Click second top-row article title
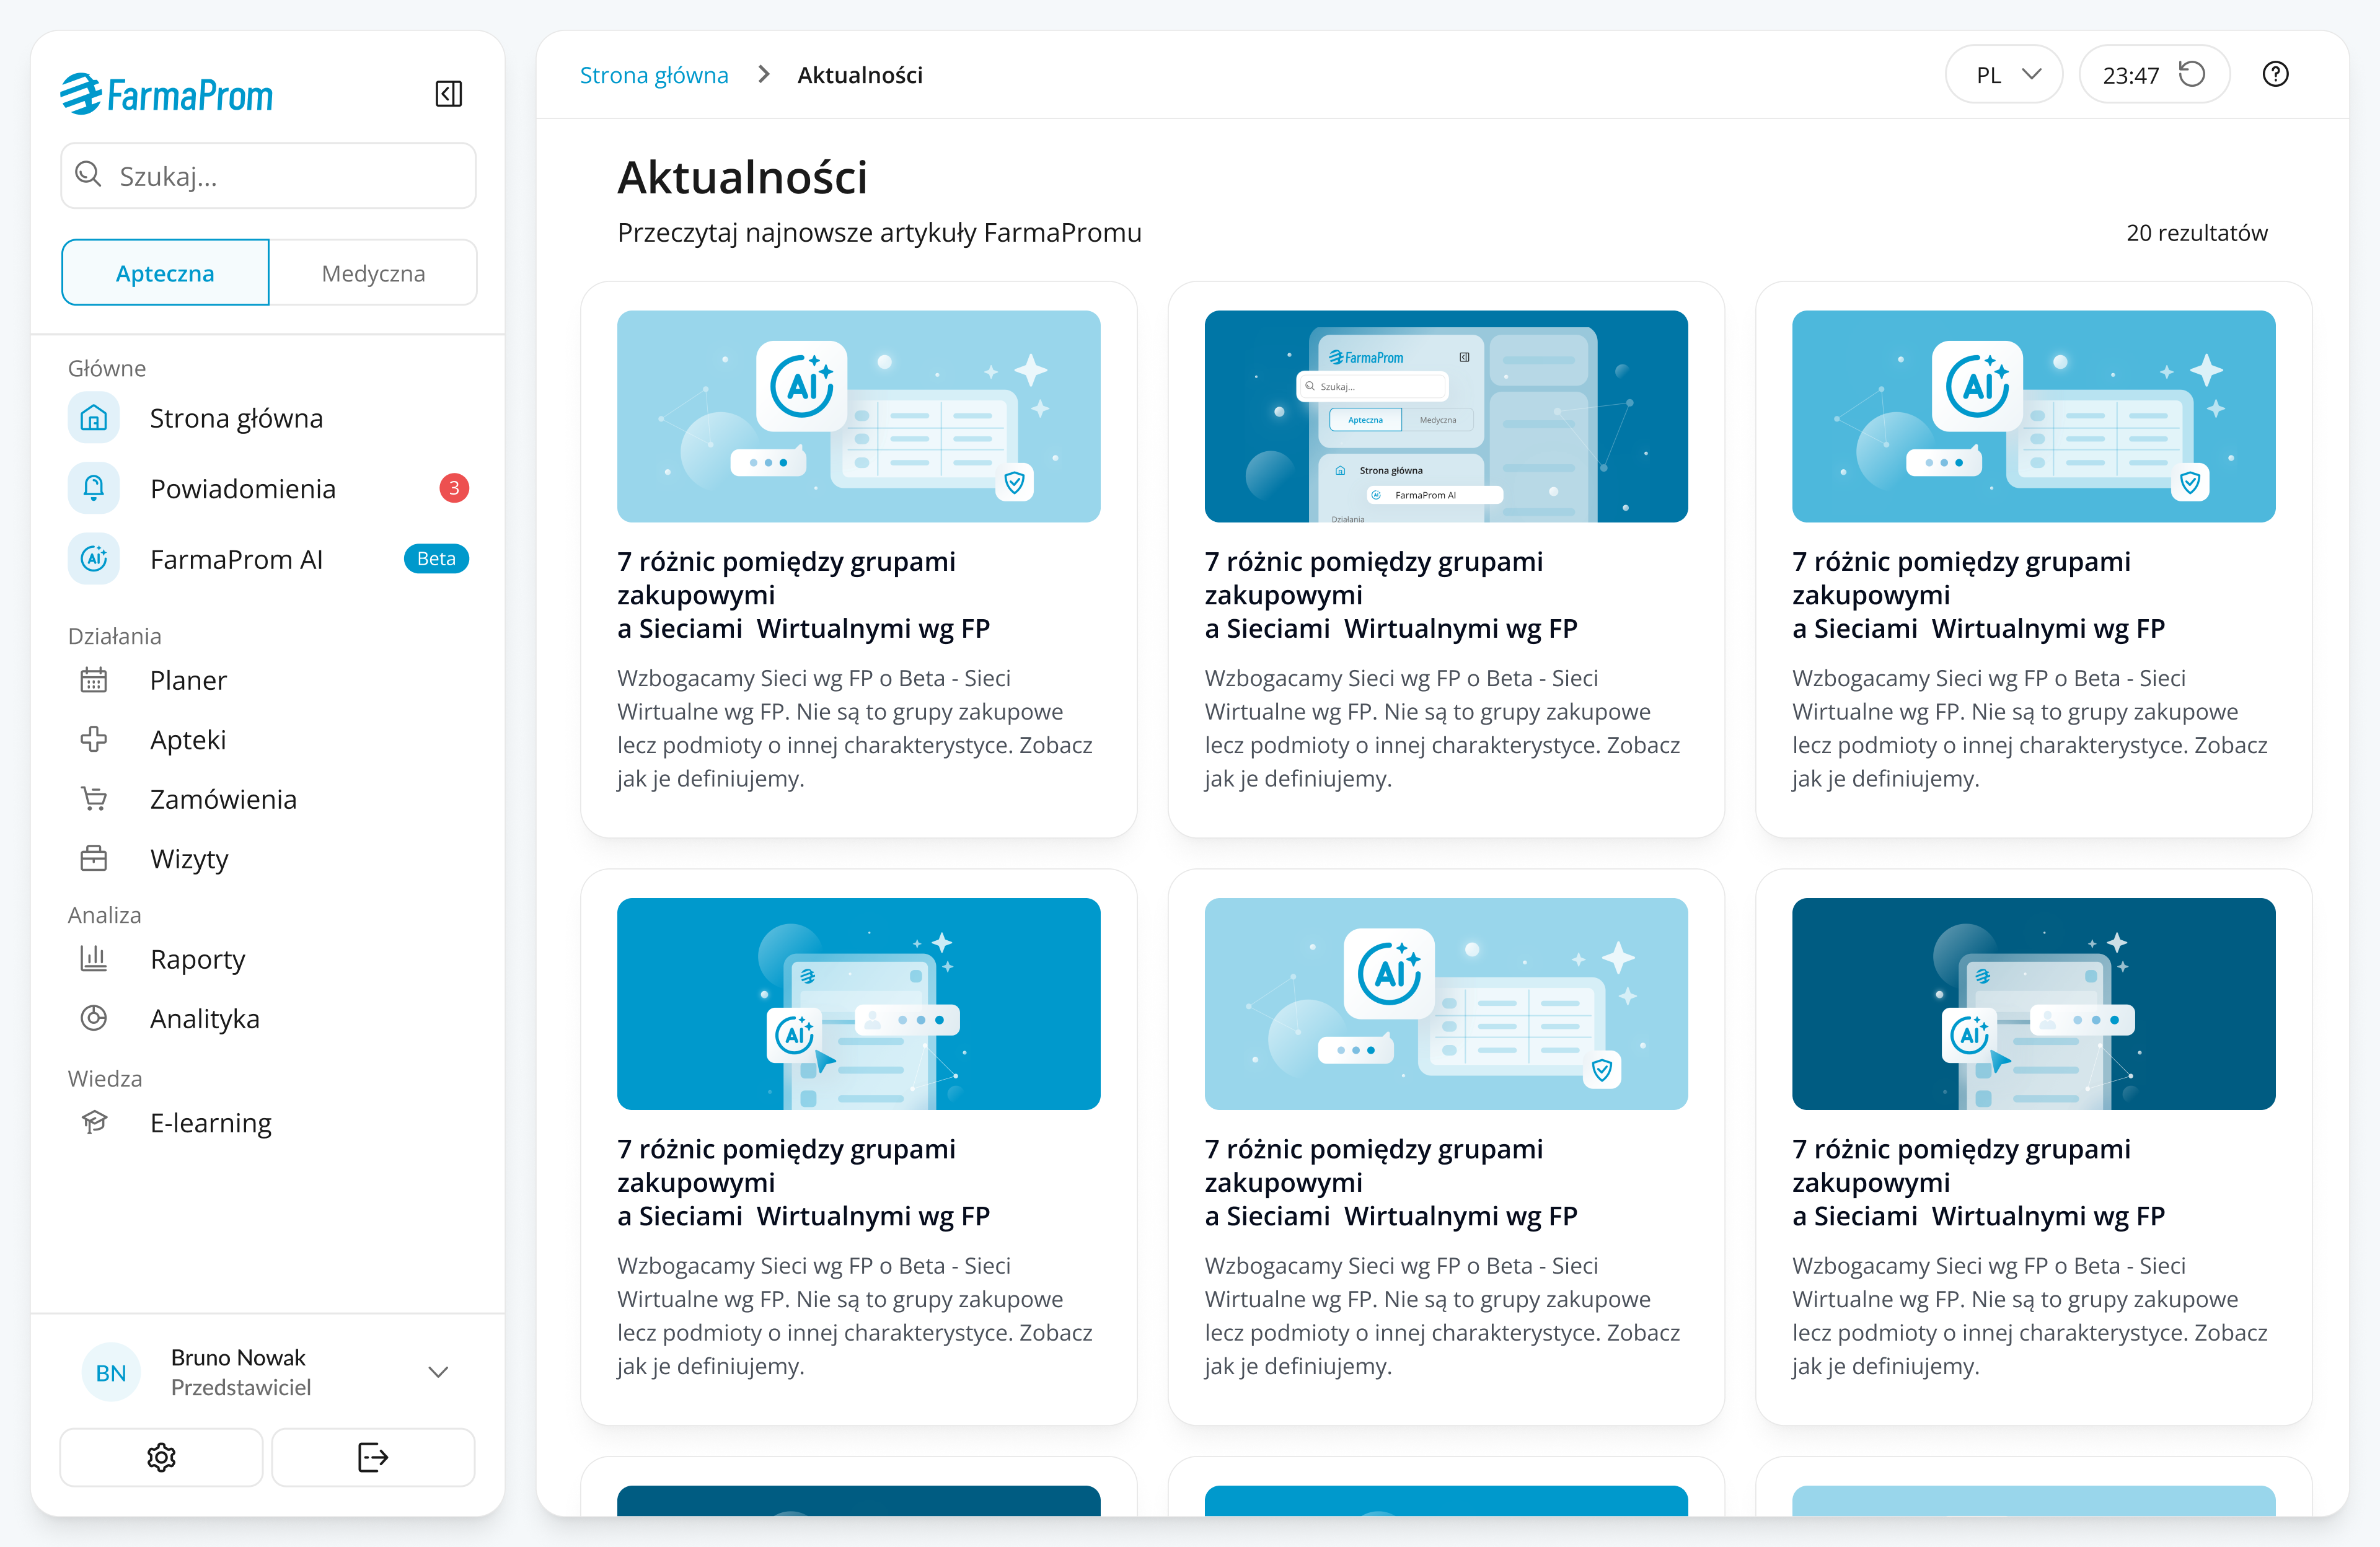The width and height of the screenshot is (2380, 1547). [1391, 595]
